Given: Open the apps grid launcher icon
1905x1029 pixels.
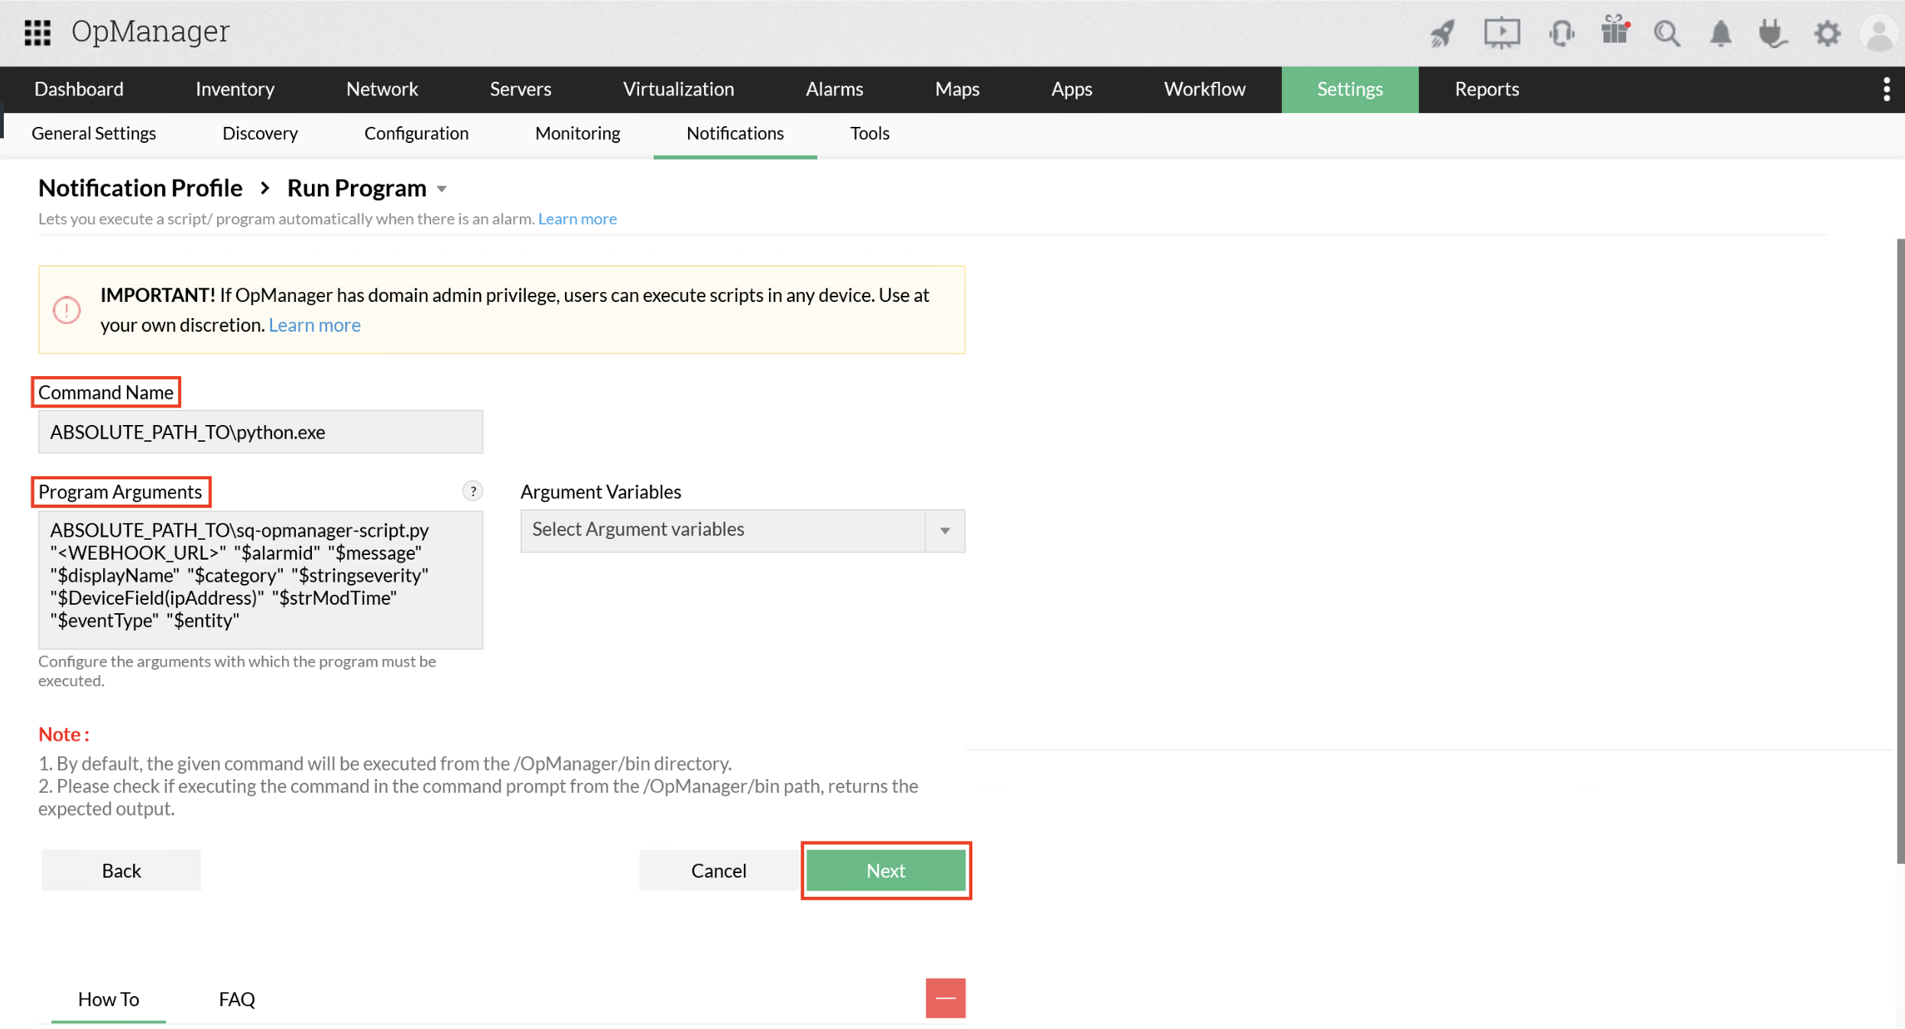Looking at the screenshot, I should (37, 32).
